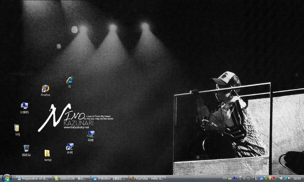Click the system clock showing 18:59
Image resolution: width=304 pixels, height=182 pixels.
click(x=297, y=178)
